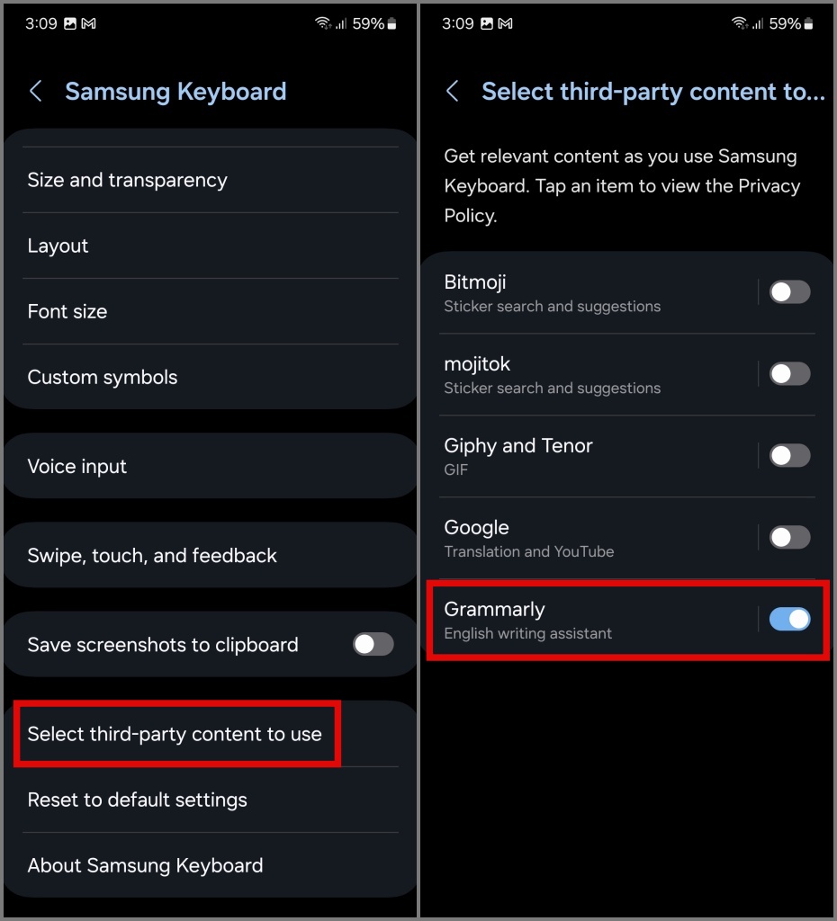Tap back arrow beside Samsung Keyboard title

click(36, 91)
